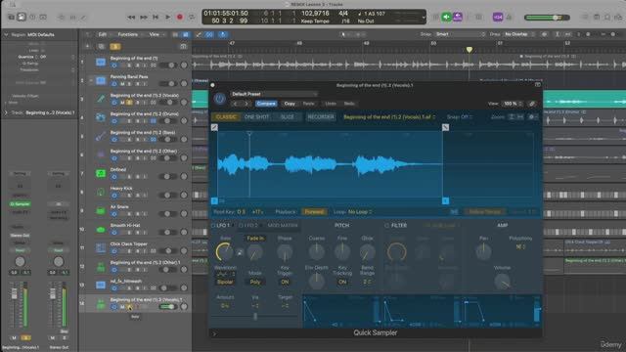Click the zoom vertical icon in Quick Sampler
Screen dimensions: 626x352
coord(512,117)
